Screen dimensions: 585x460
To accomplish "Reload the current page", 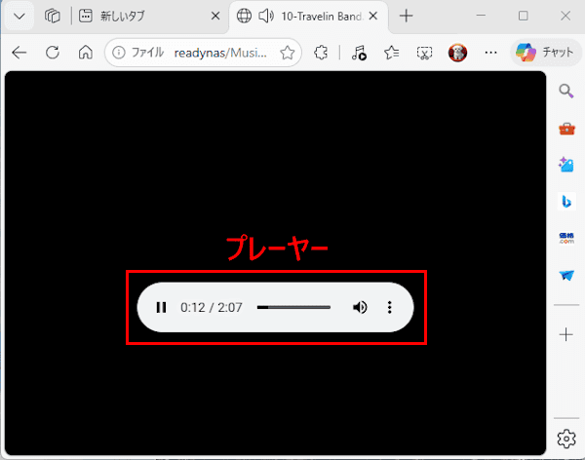I will [x=53, y=53].
